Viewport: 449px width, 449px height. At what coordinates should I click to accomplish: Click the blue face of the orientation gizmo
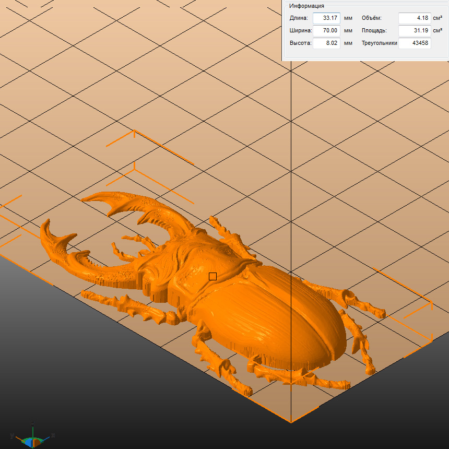tap(30, 442)
